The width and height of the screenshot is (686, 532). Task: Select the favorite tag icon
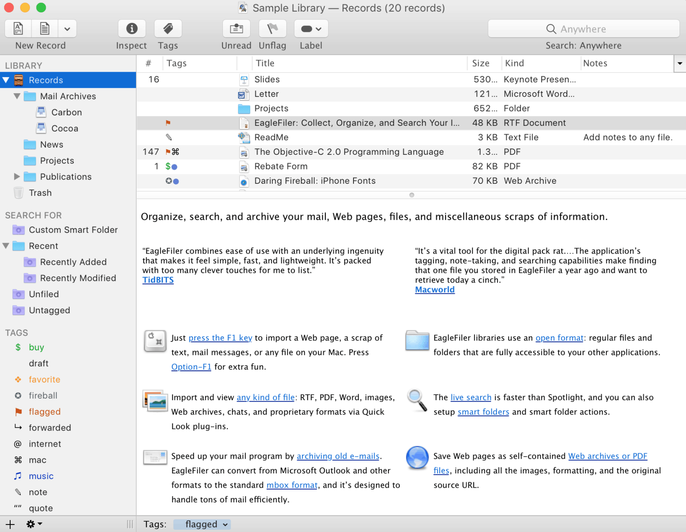(x=18, y=379)
